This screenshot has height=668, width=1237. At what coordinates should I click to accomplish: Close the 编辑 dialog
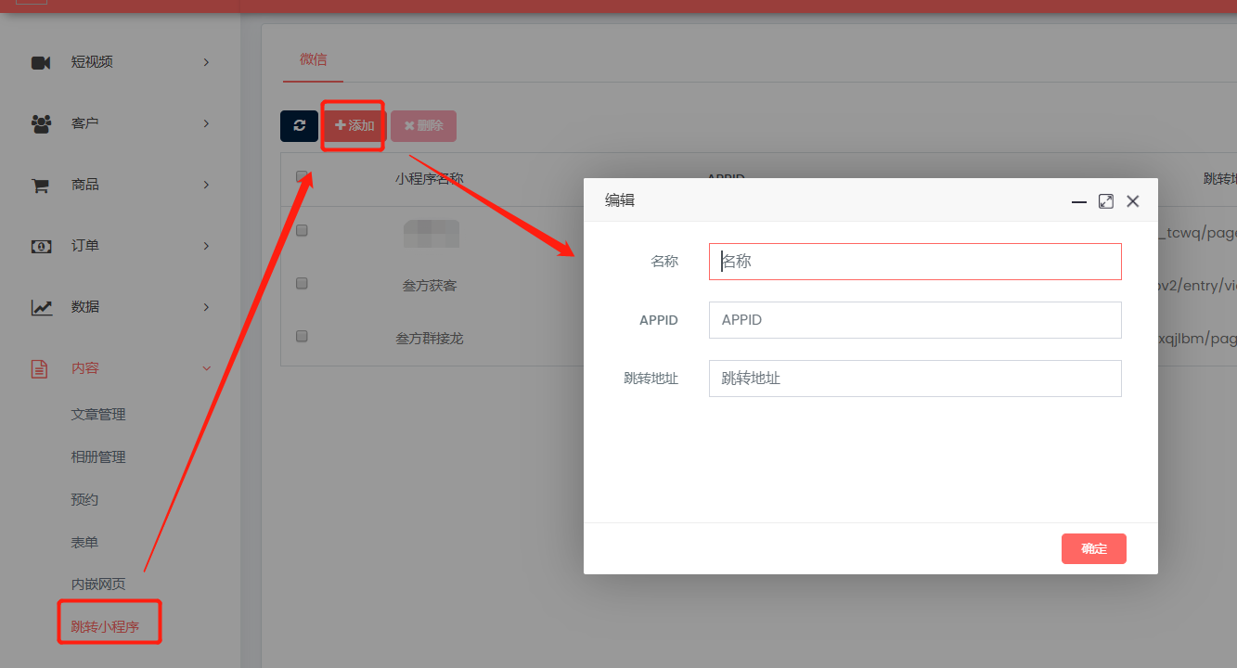click(1132, 201)
